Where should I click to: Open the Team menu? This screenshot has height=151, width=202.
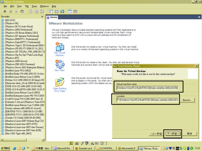34,6
